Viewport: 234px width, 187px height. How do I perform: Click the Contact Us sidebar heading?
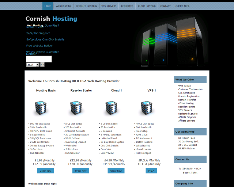pos(190,159)
